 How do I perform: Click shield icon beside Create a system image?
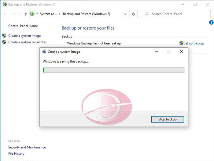point(4,36)
